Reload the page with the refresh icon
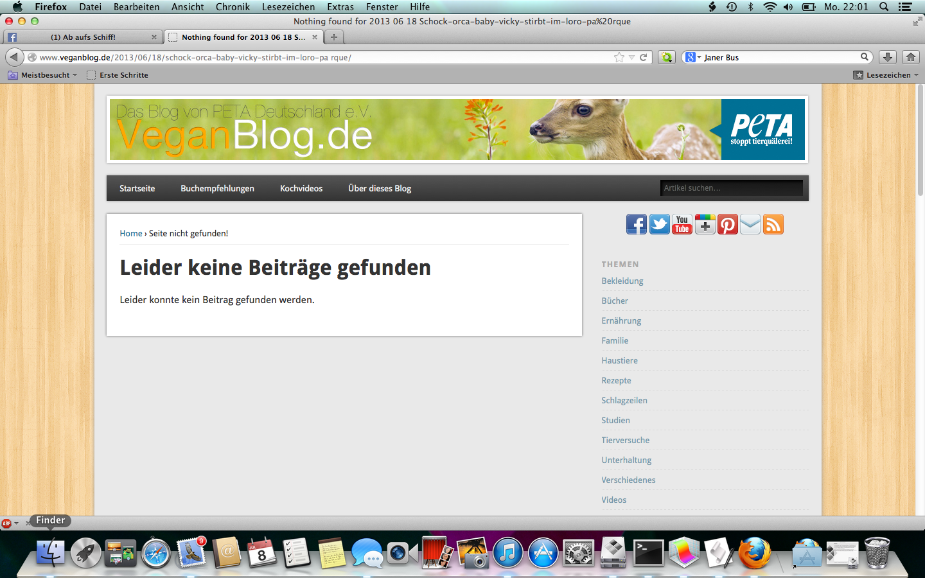 pyautogui.click(x=643, y=57)
